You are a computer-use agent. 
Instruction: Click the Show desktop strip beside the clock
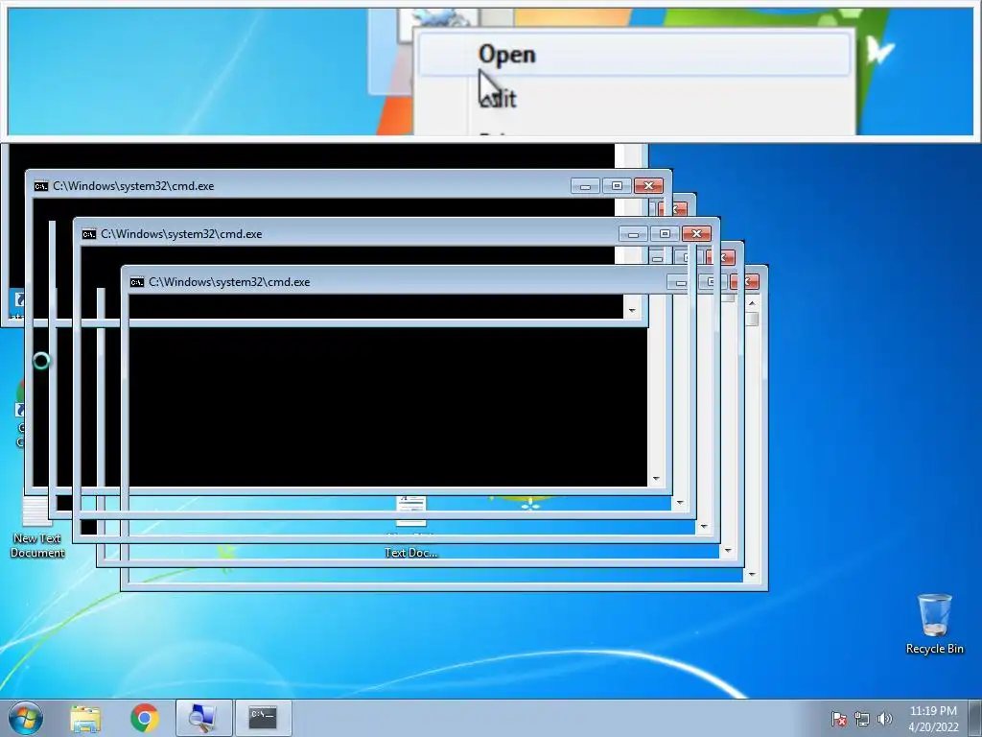click(x=976, y=718)
